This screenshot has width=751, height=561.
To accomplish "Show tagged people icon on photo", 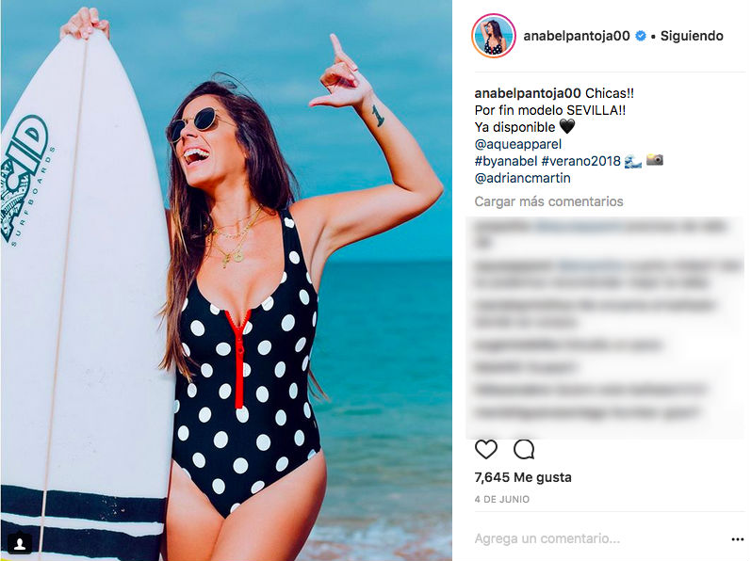I will coord(20,543).
